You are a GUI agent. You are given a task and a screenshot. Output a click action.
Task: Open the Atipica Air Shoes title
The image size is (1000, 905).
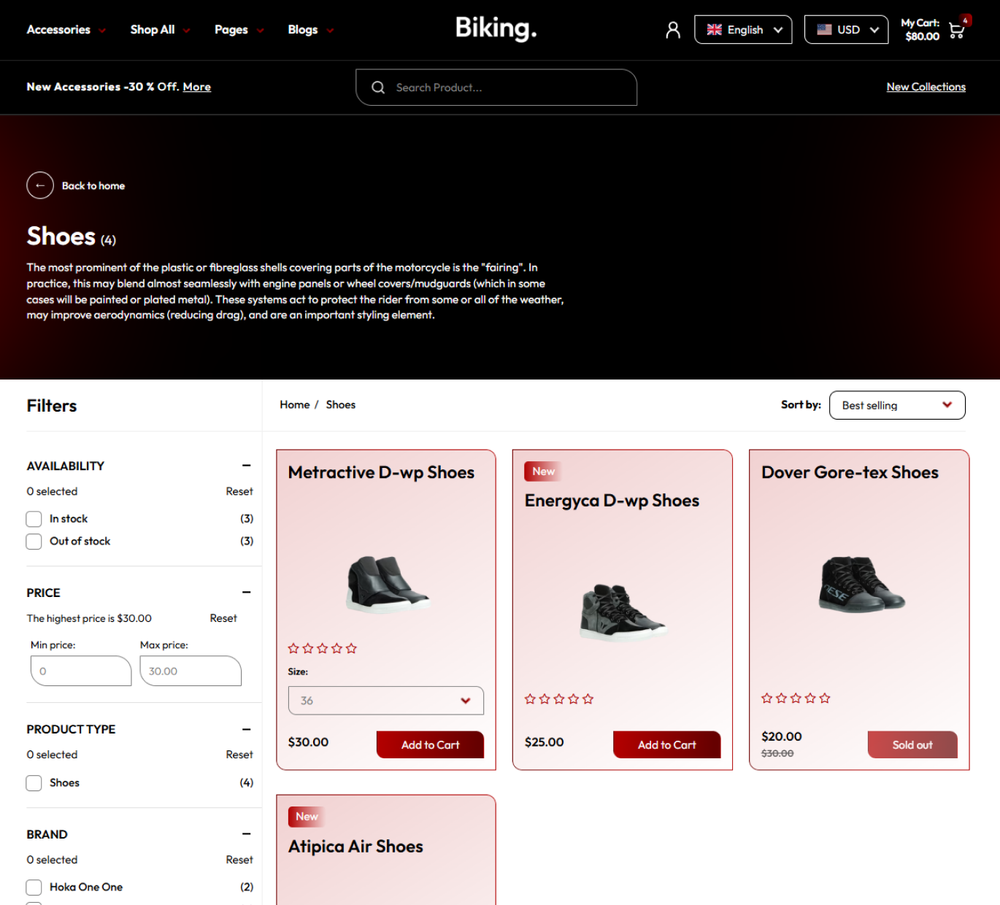(355, 847)
